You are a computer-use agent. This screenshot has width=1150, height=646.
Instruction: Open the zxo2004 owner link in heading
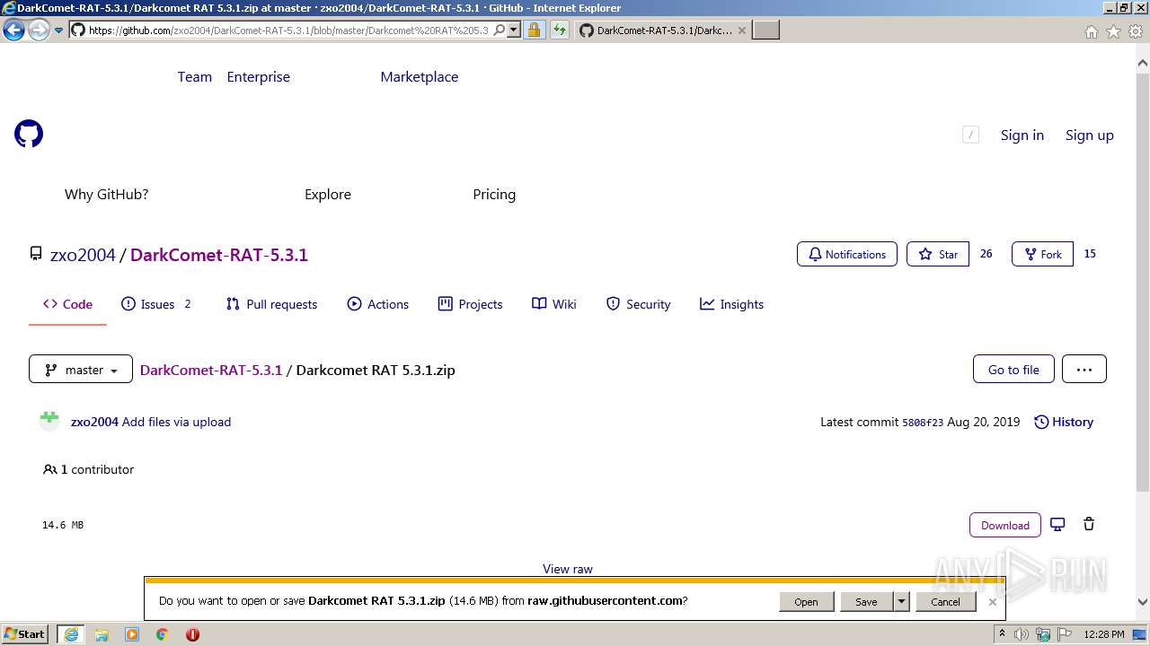click(x=83, y=255)
